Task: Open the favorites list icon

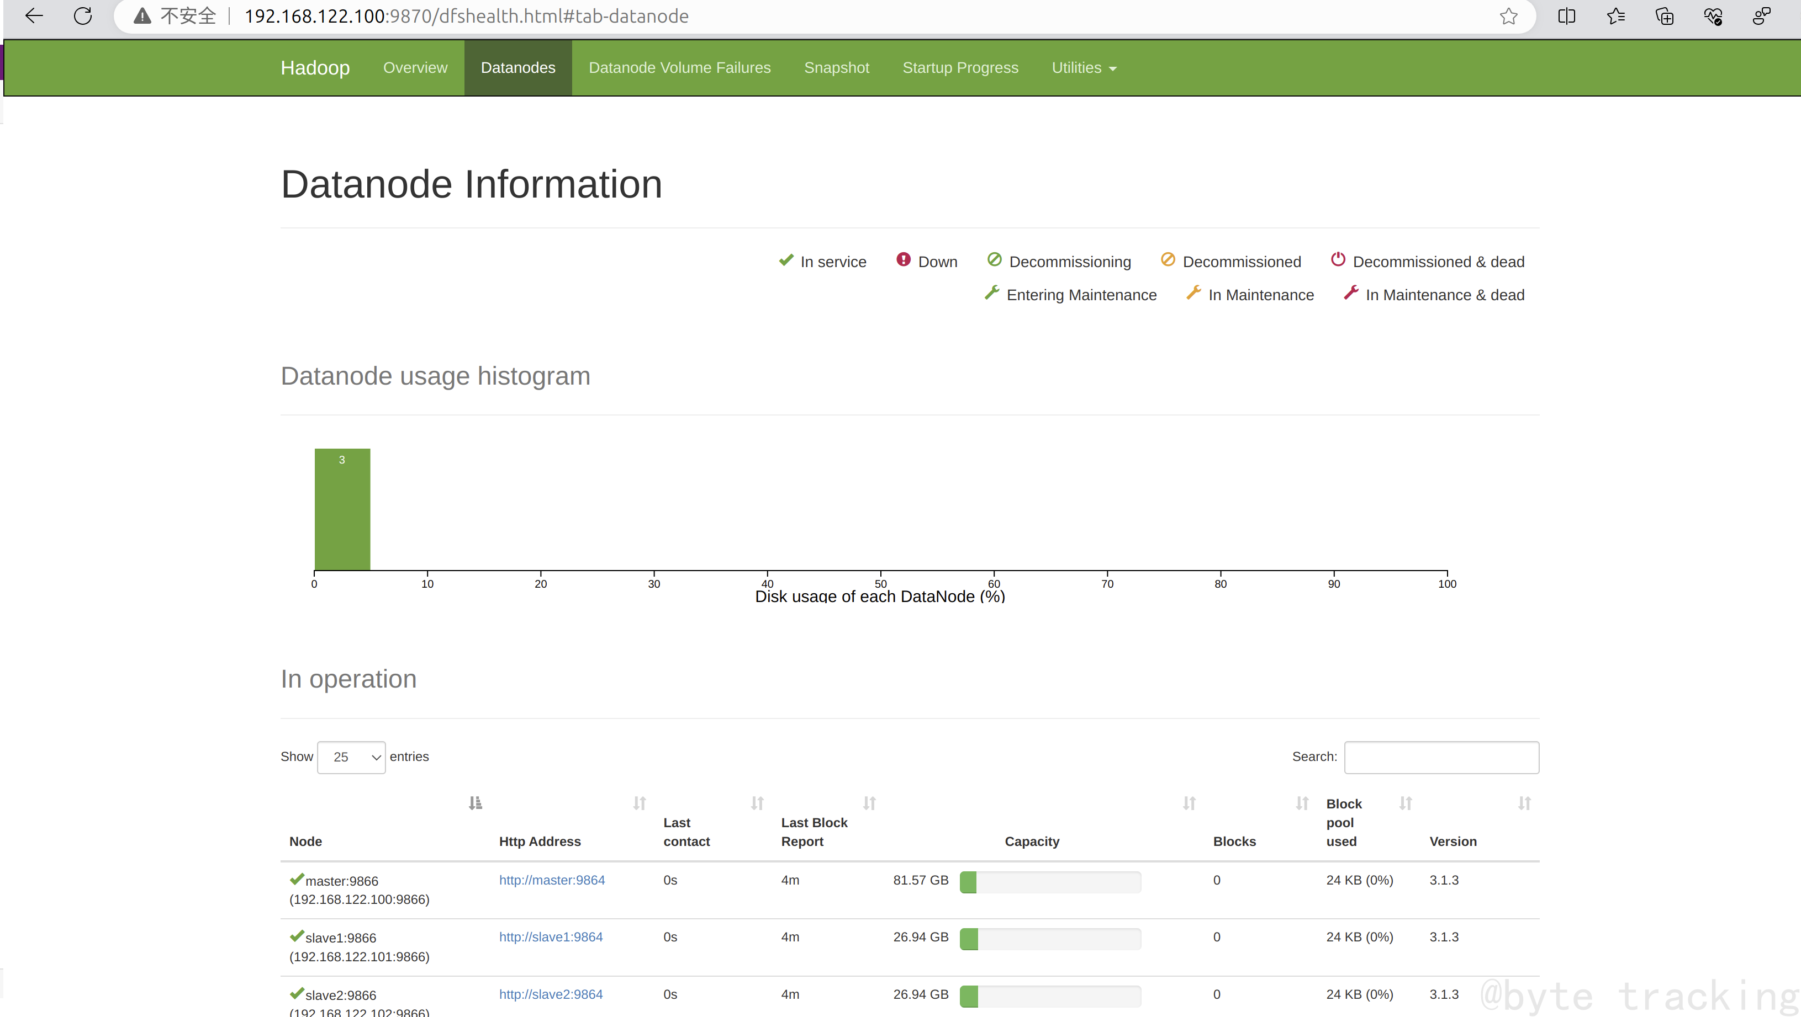Action: click(1616, 16)
